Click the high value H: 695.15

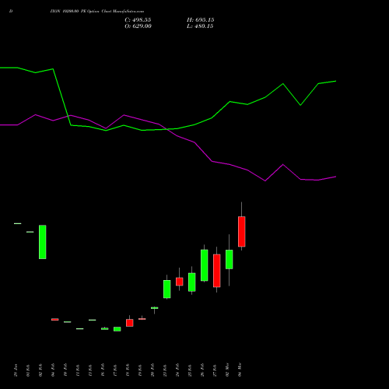tap(201, 20)
